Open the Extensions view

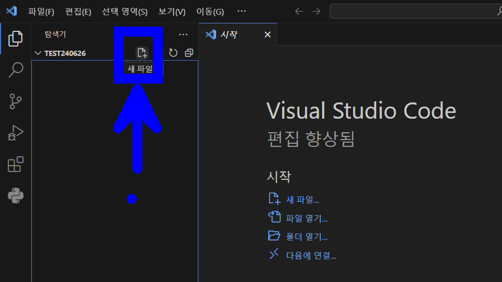click(15, 164)
